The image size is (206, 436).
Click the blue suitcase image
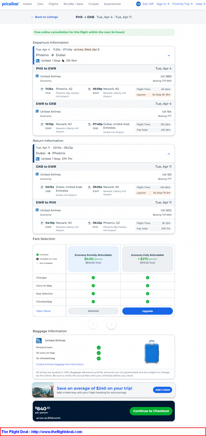pos(151,352)
